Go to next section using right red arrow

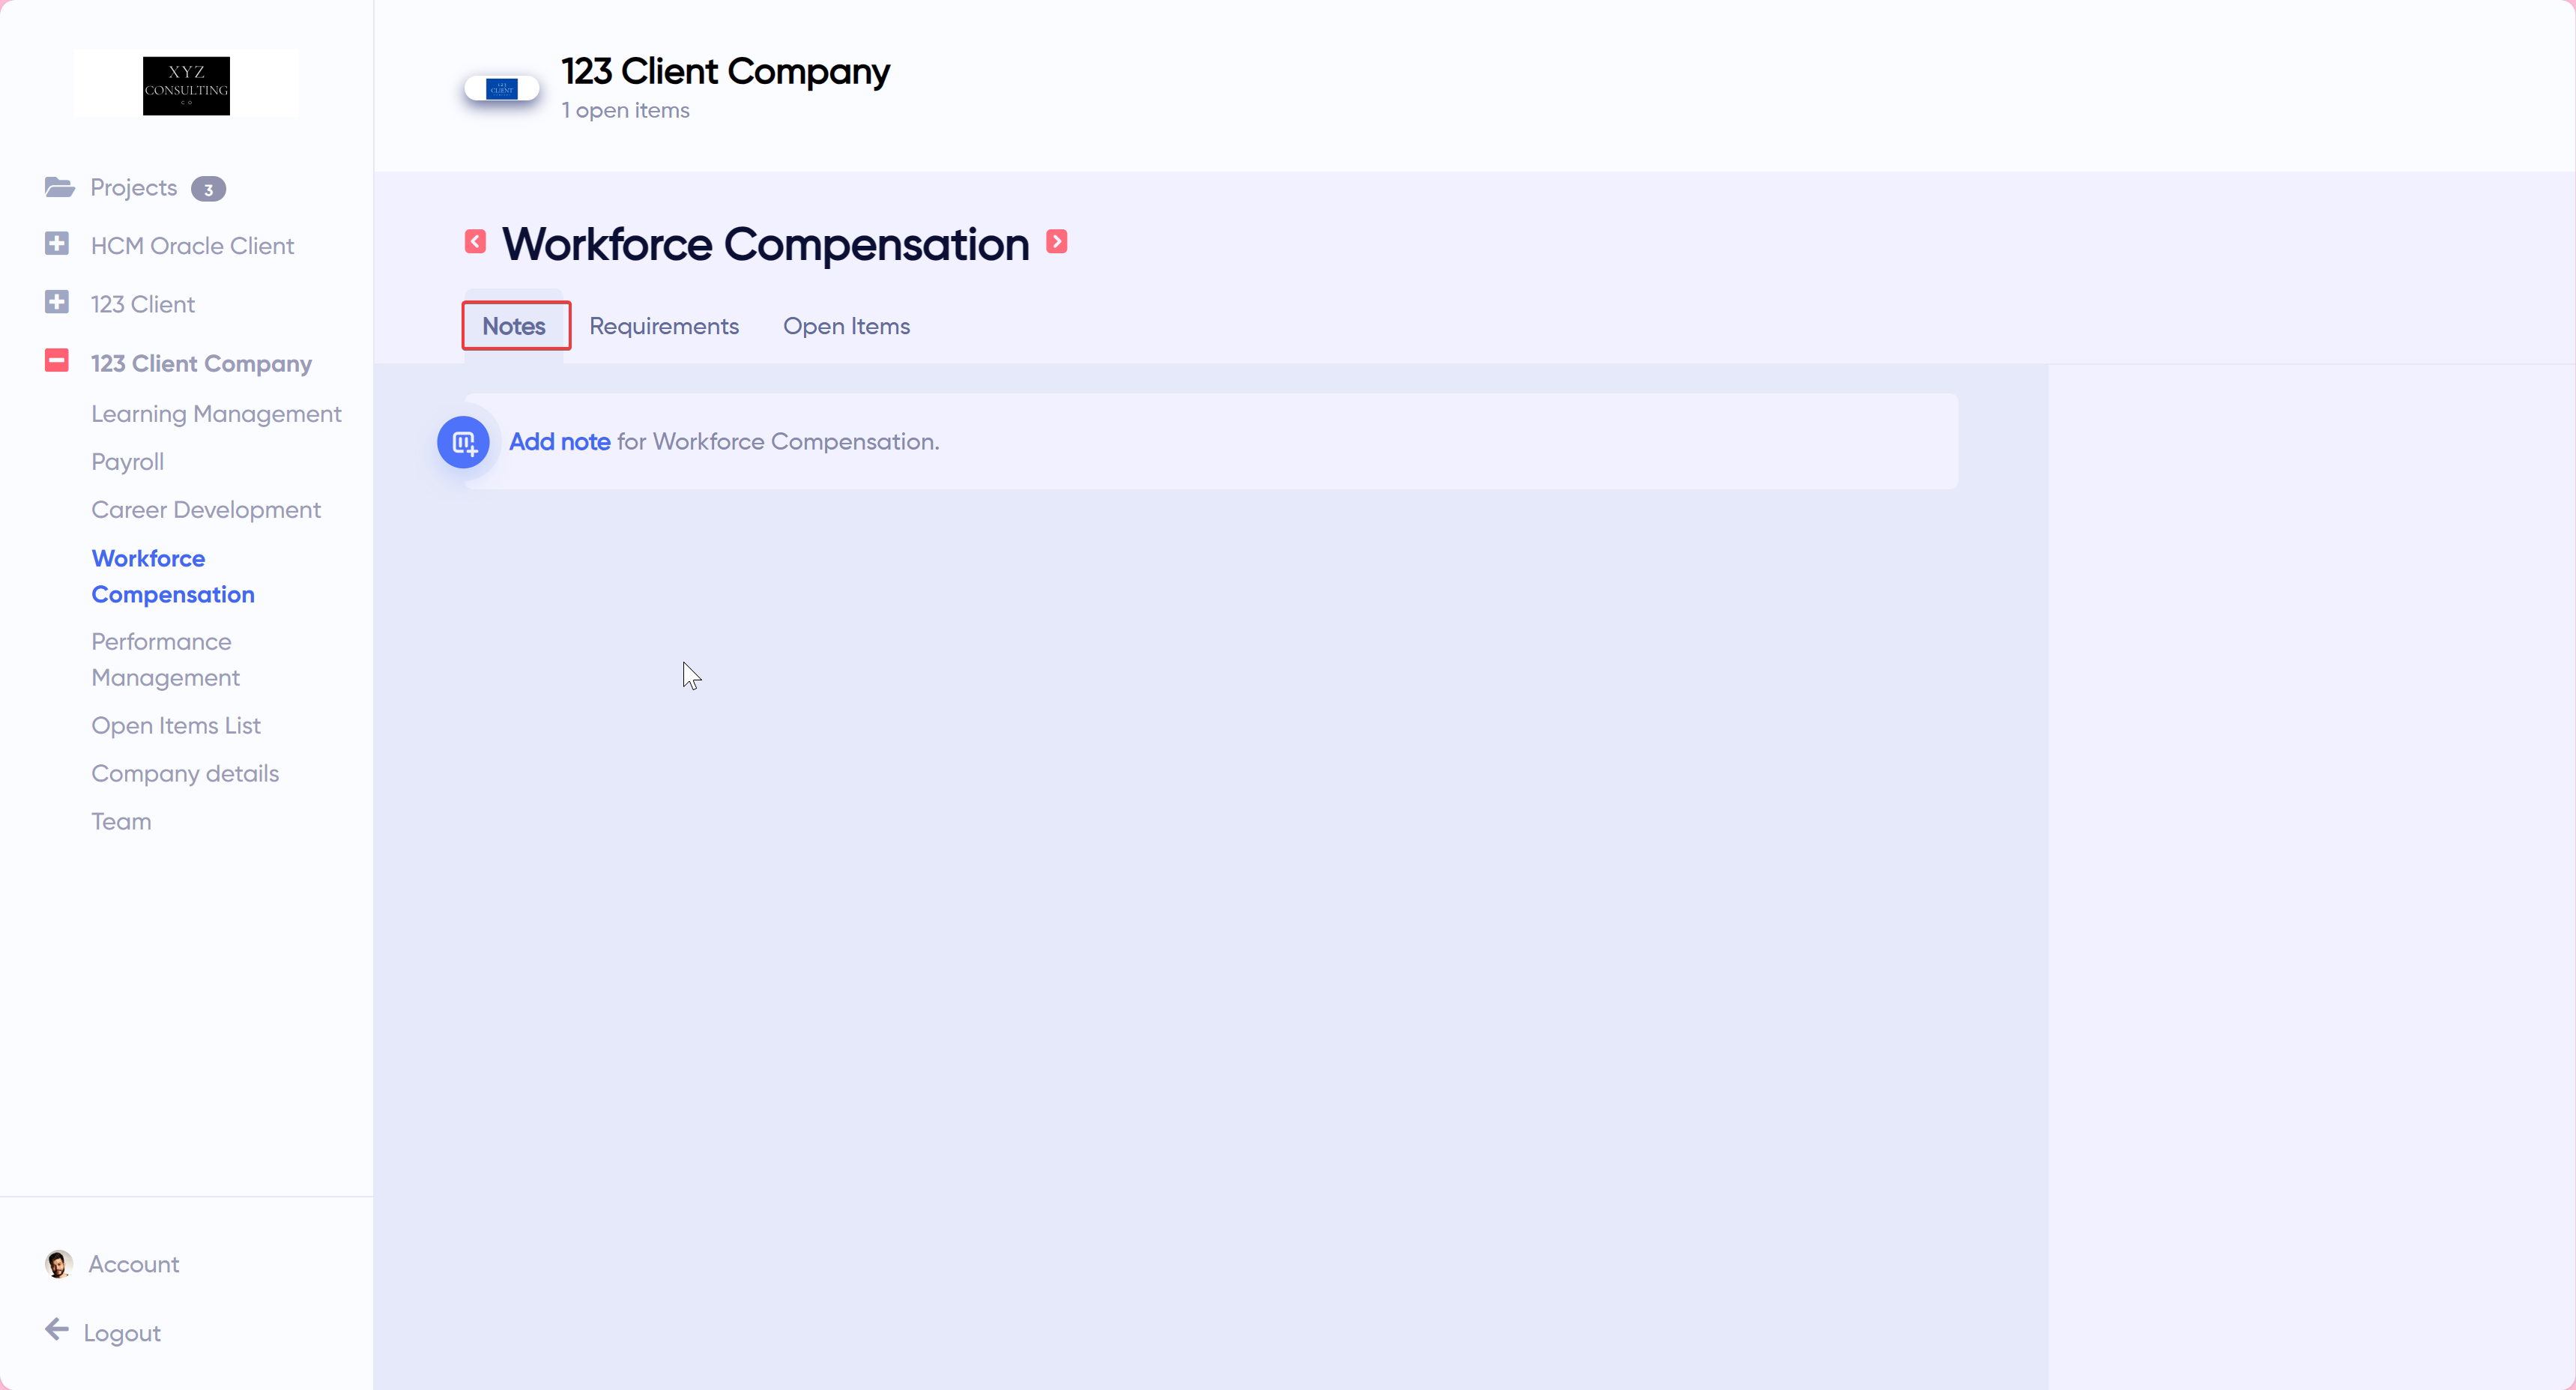pos(1056,242)
